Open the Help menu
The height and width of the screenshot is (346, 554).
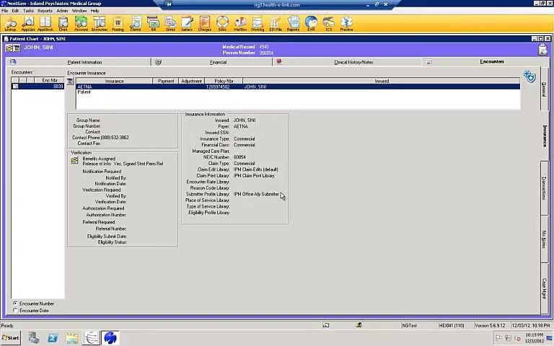click(x=94, y=11)
